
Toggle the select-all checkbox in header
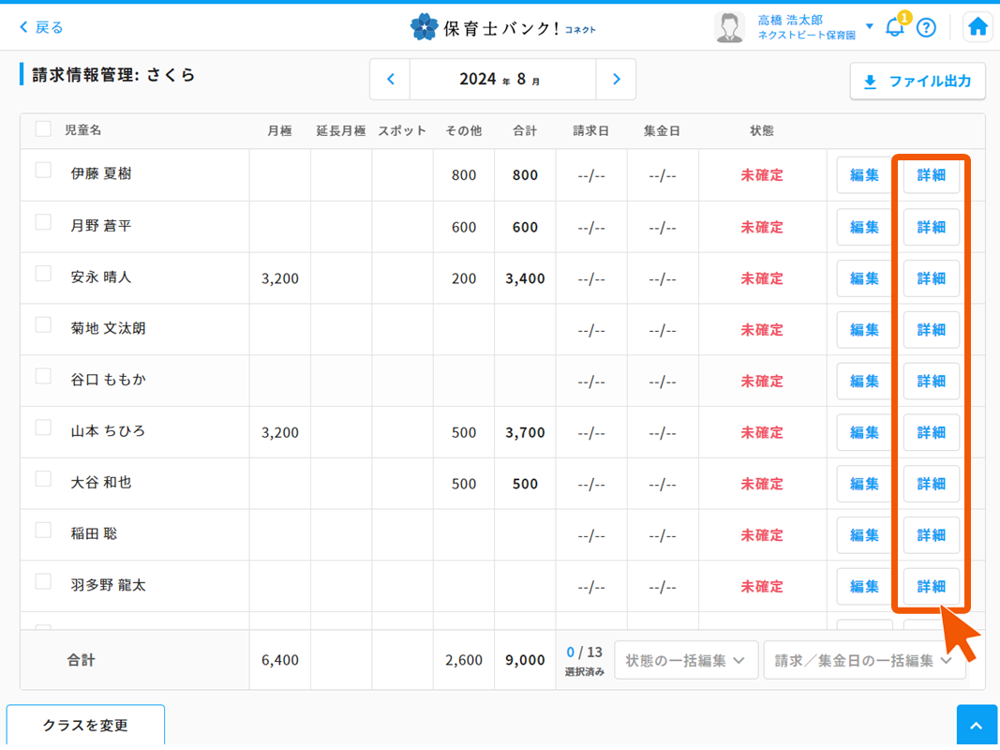tap(43, 129)
